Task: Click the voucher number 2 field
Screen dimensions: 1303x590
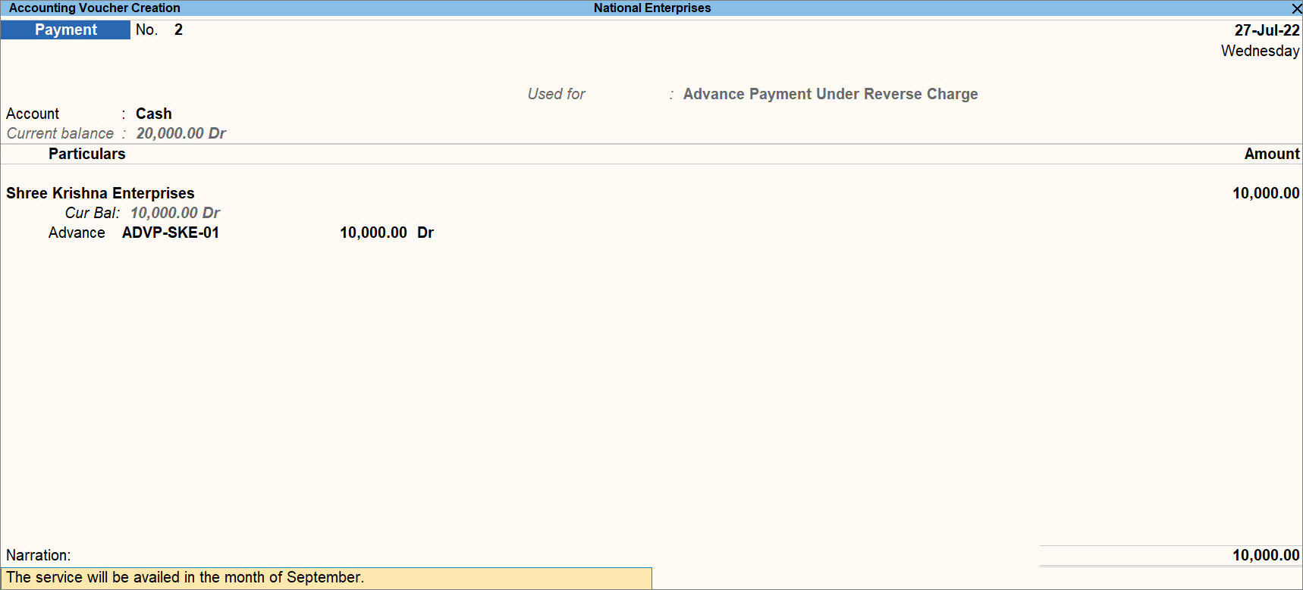Action: click(178, 30)
